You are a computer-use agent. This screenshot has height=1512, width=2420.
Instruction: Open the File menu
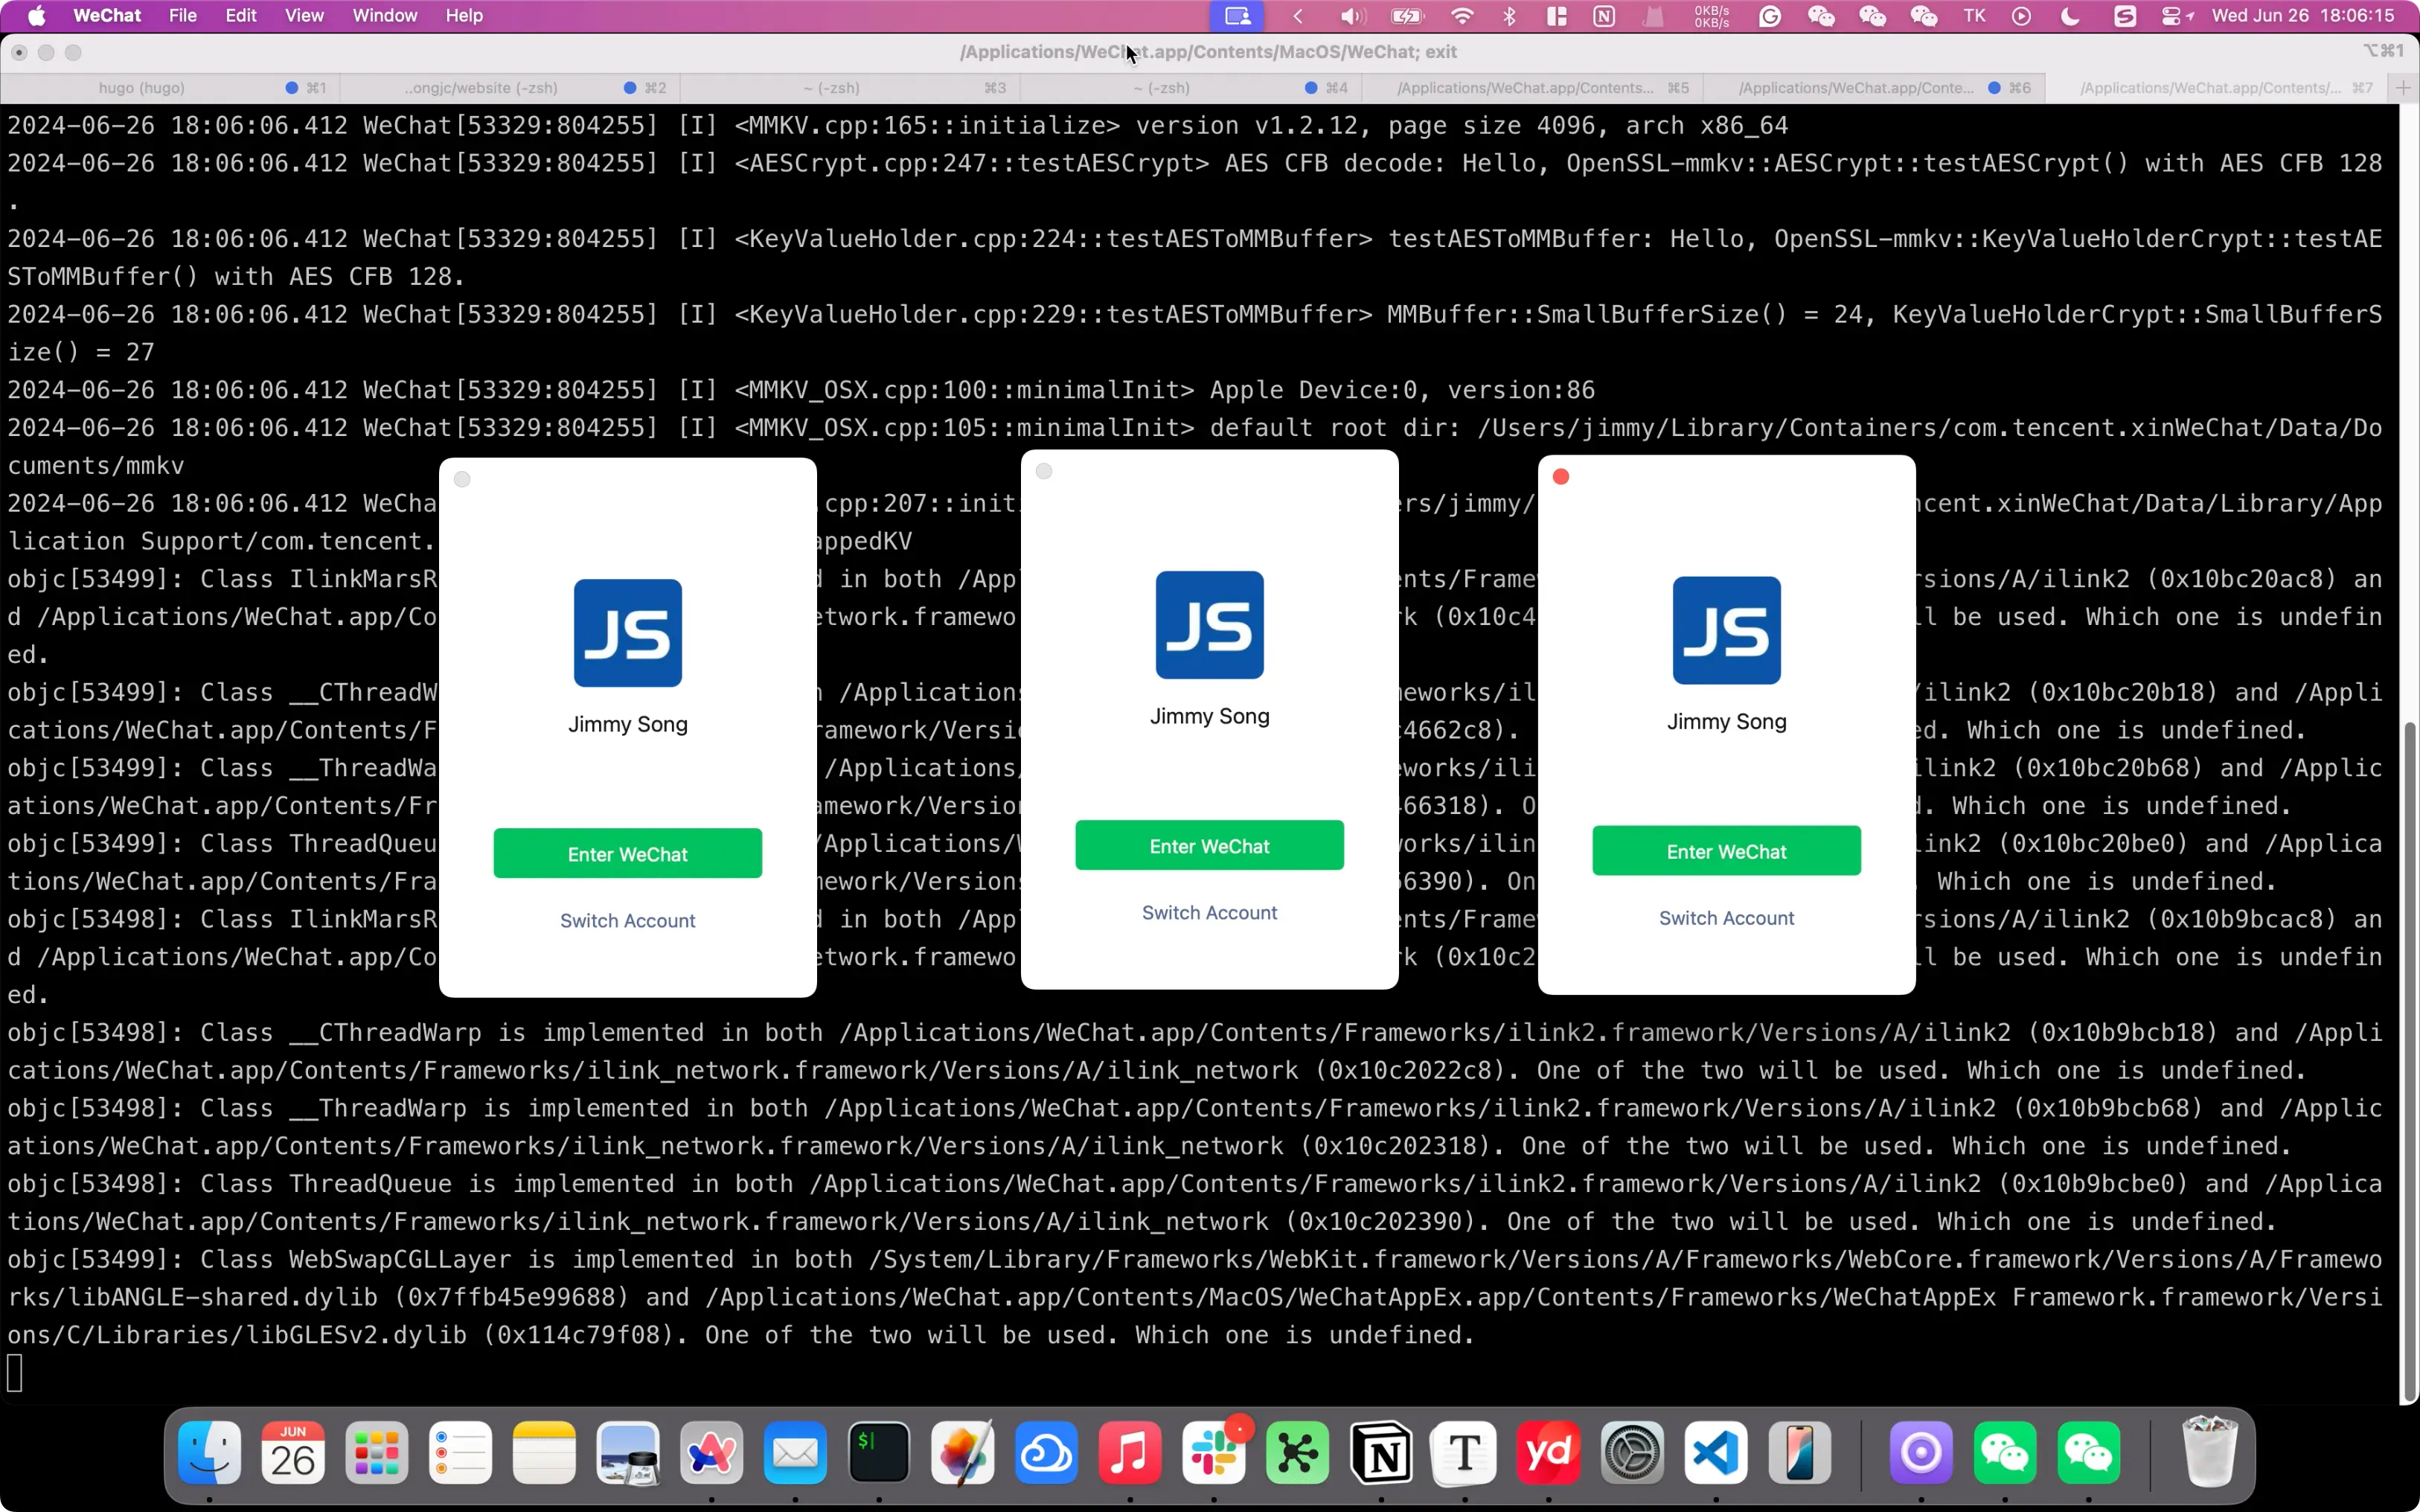tap(183, 16)
